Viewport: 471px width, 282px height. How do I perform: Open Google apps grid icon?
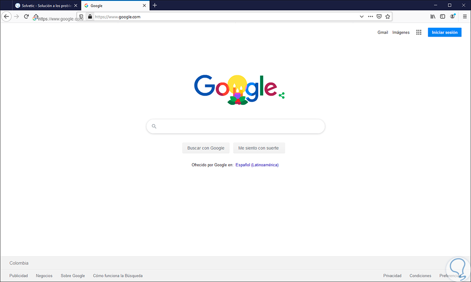tap(419, 32)
